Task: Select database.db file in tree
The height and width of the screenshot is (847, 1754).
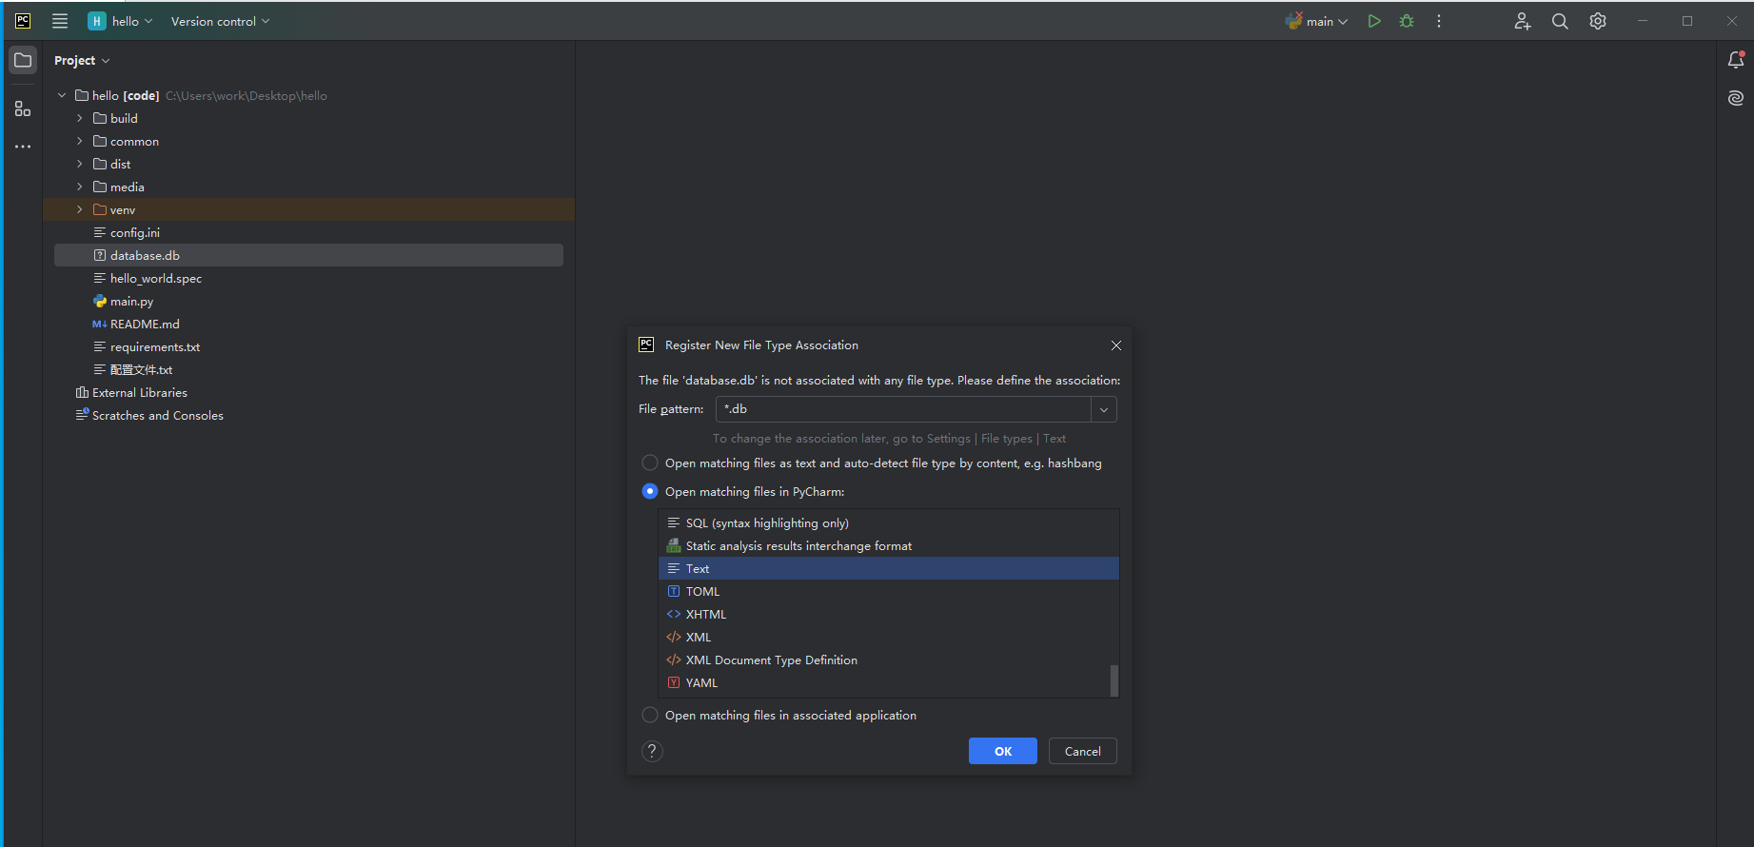Action: tap(308, 255)
